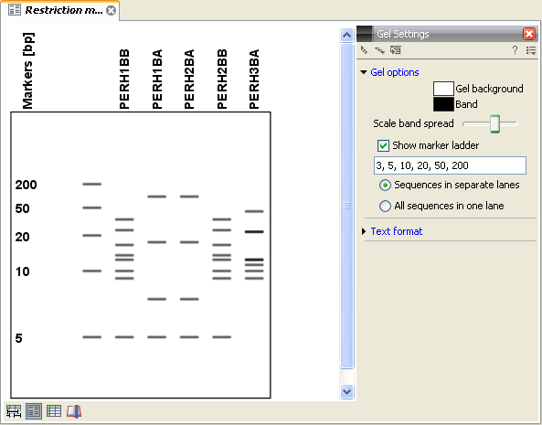Expand all settings groups icon
This screenshot has width=542, height=425.
(x=379, y=50)
